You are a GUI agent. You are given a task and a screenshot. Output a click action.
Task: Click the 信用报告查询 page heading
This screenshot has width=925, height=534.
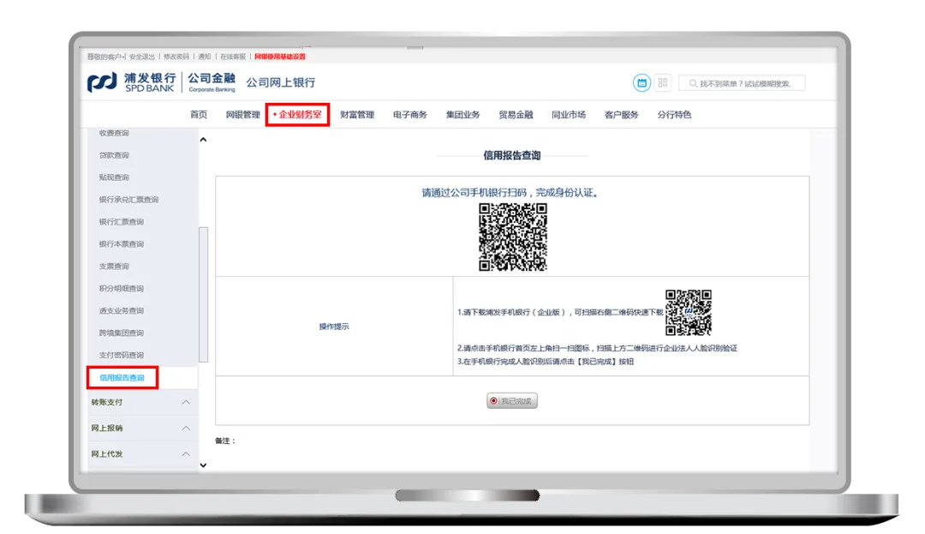click(x=512, y=155)
